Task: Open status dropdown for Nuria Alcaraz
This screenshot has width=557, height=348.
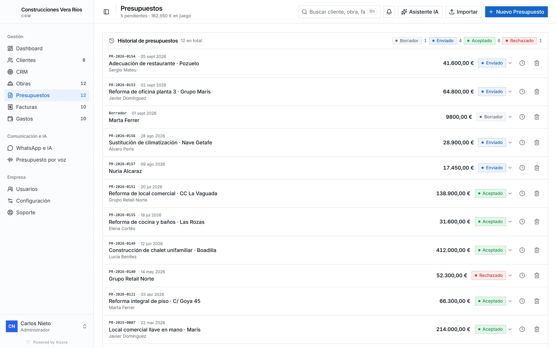Action: pyautogui.click(x=510, y=168)
